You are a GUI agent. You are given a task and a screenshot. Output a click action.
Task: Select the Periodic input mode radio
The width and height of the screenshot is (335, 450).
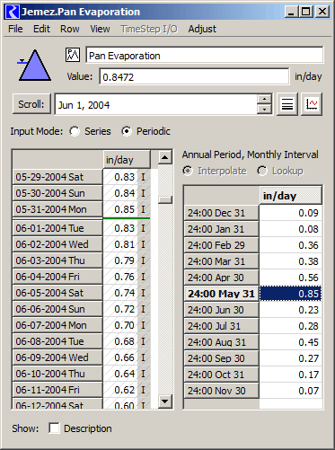click(x=127, y=131)
